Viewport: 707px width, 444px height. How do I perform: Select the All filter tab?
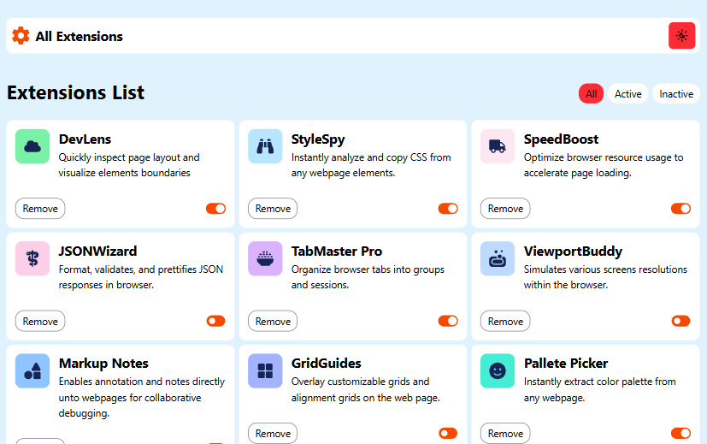(591, 94)
